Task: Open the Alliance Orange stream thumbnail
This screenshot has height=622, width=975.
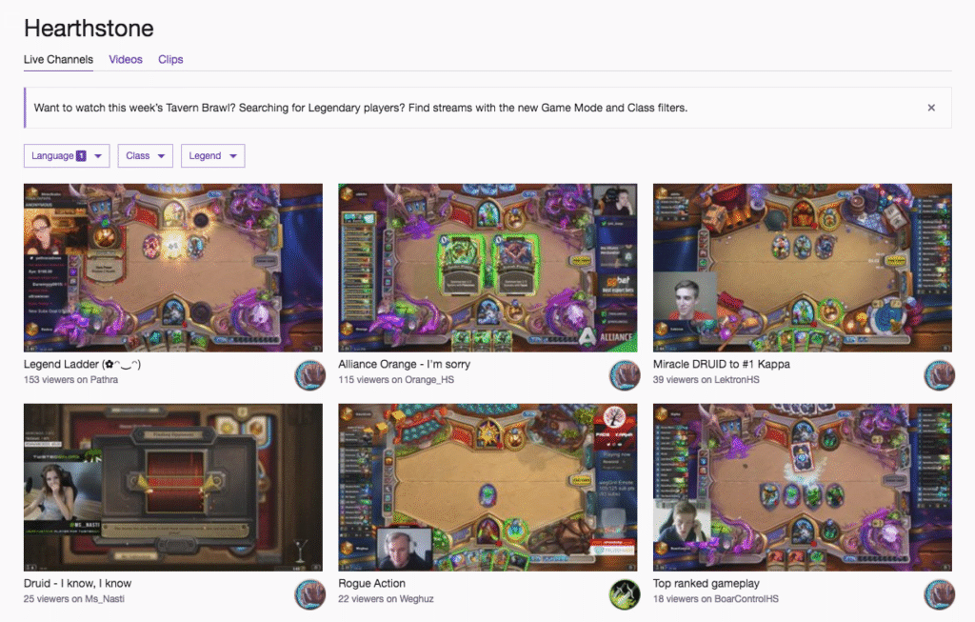Action: pos(487,268)
